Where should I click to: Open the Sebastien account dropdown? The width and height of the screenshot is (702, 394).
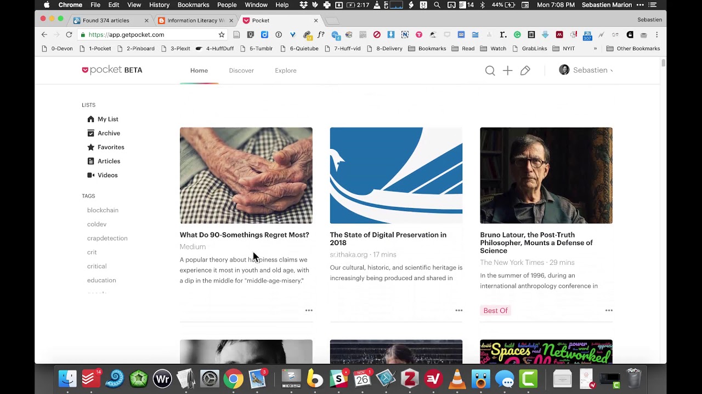pyautogui.click(x=586, y=70)
